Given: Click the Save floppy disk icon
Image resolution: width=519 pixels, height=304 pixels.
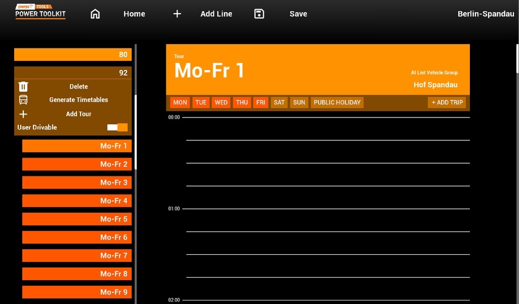Looking at the screenshot, I should (x=259, y=14).
